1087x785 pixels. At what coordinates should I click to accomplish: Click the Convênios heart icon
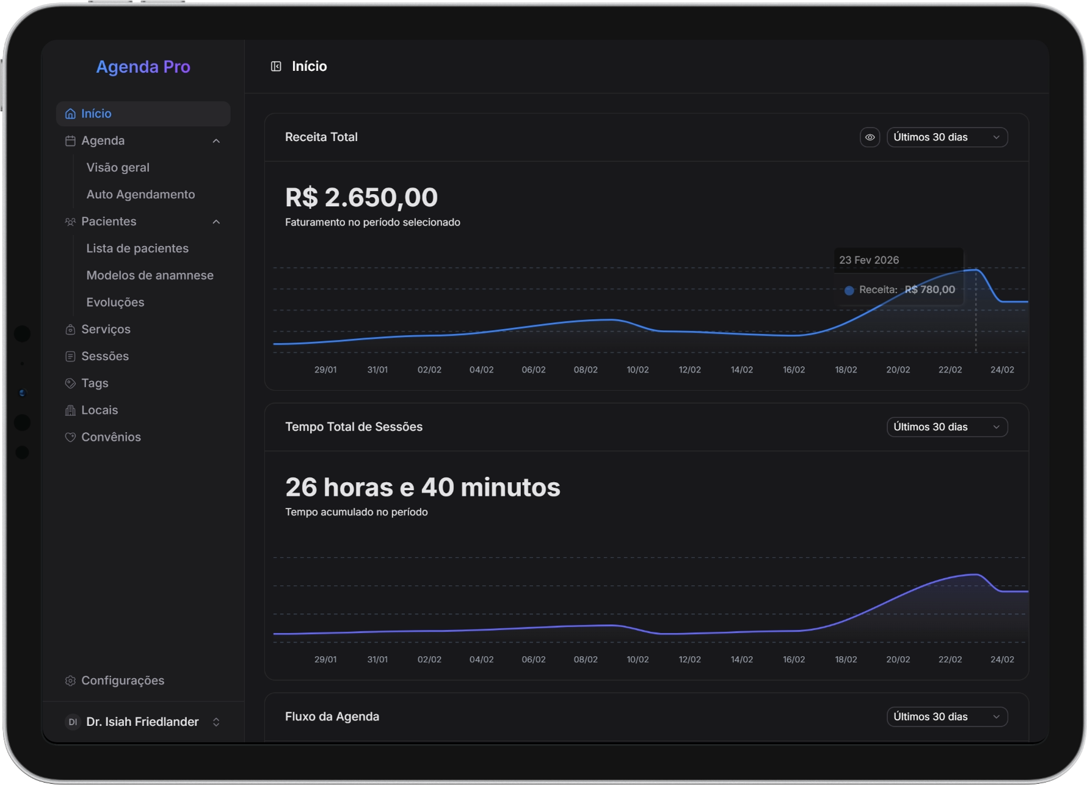point(70,437)
